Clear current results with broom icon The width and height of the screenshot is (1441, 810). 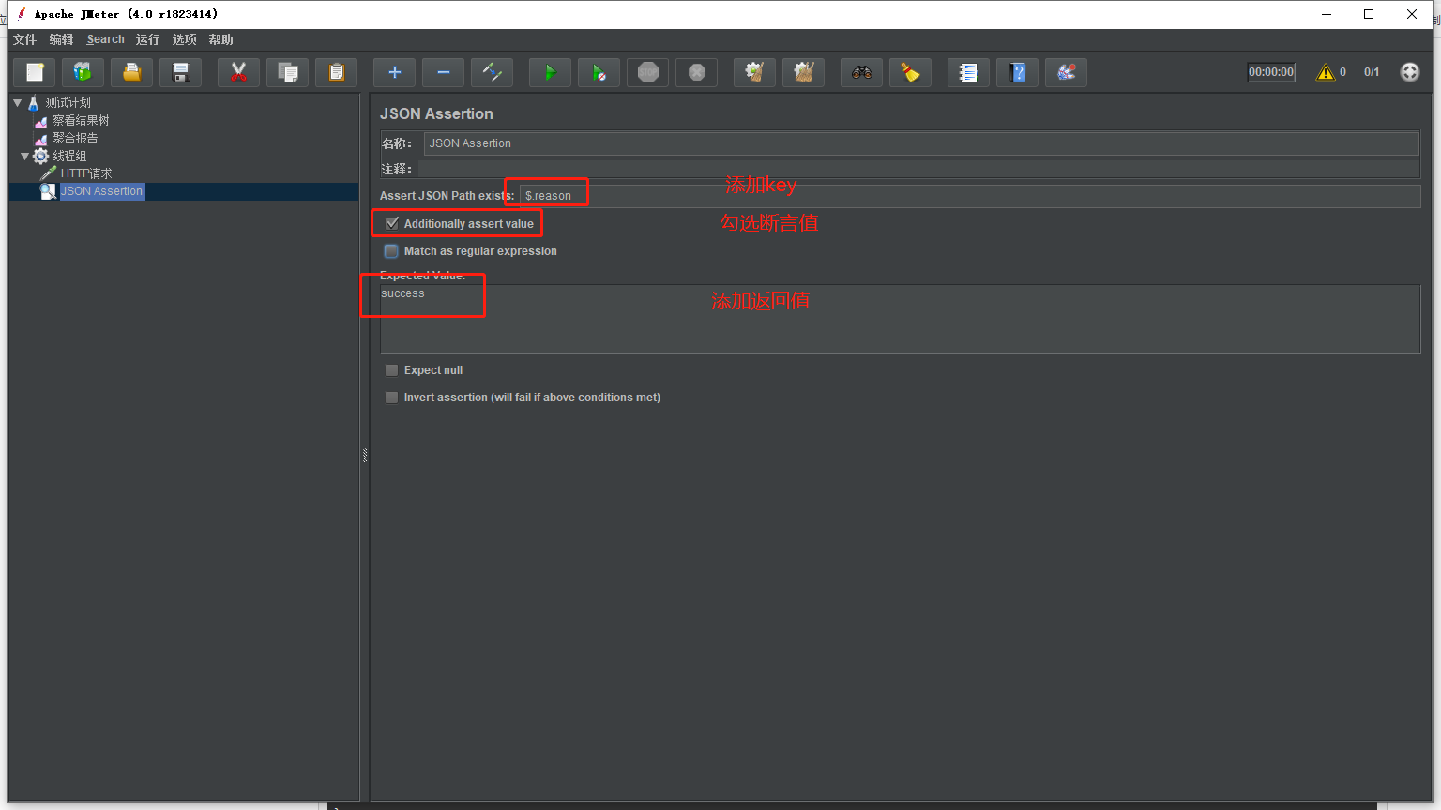tap(755, 72)
